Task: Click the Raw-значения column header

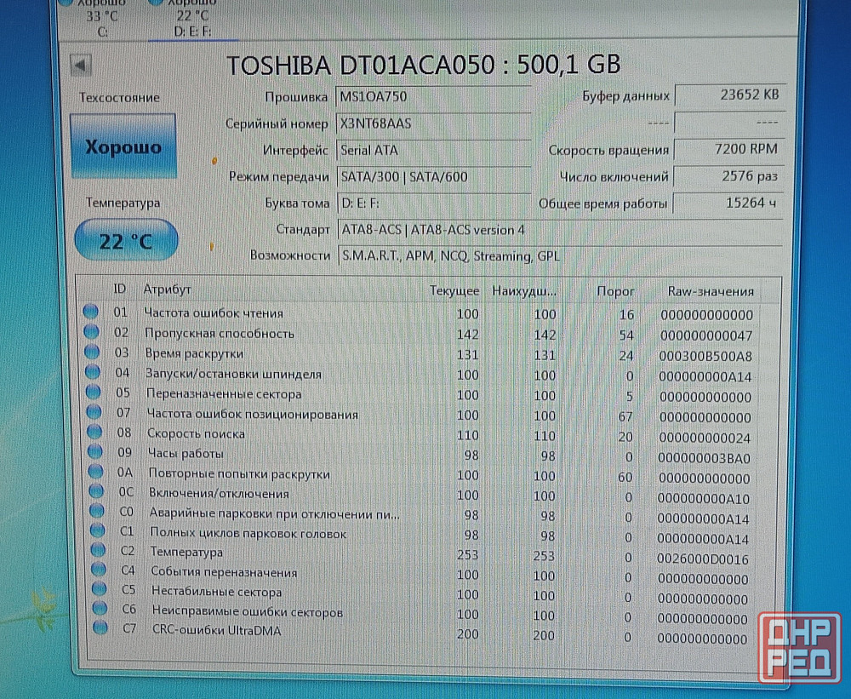Action: pos(710,291)
